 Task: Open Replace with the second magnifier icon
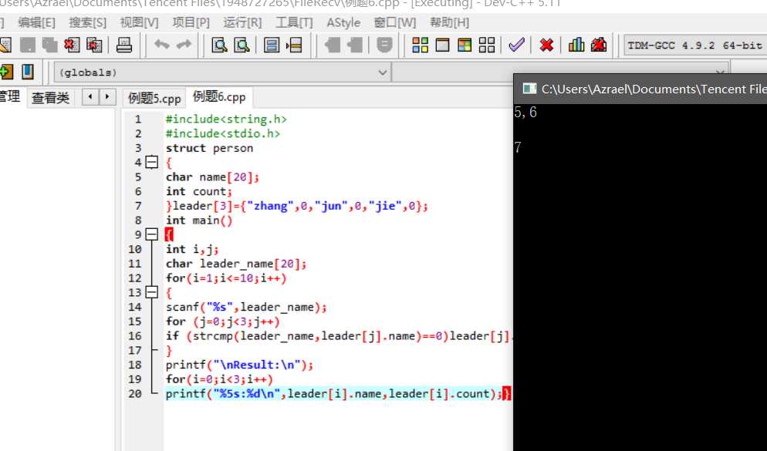point(242,45)
